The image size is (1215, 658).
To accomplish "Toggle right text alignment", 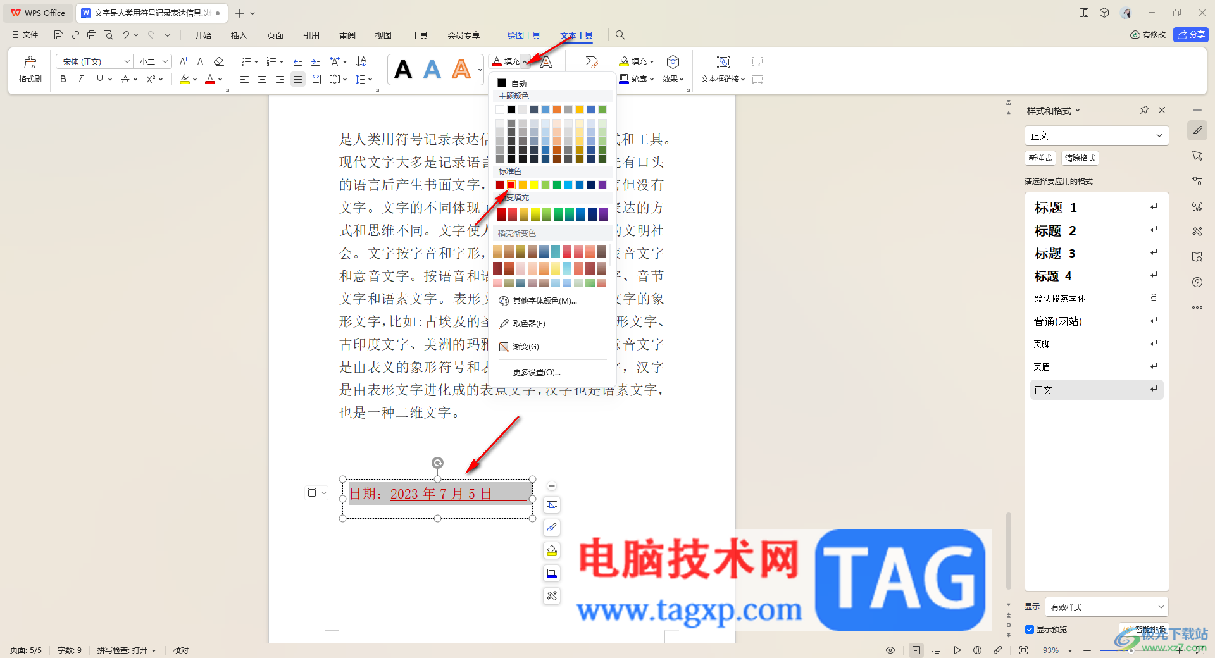I will coord(280,79).
